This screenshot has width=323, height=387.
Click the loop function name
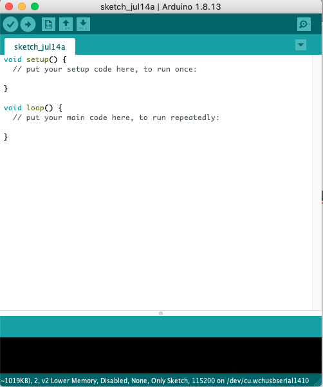tap(35, 108)
